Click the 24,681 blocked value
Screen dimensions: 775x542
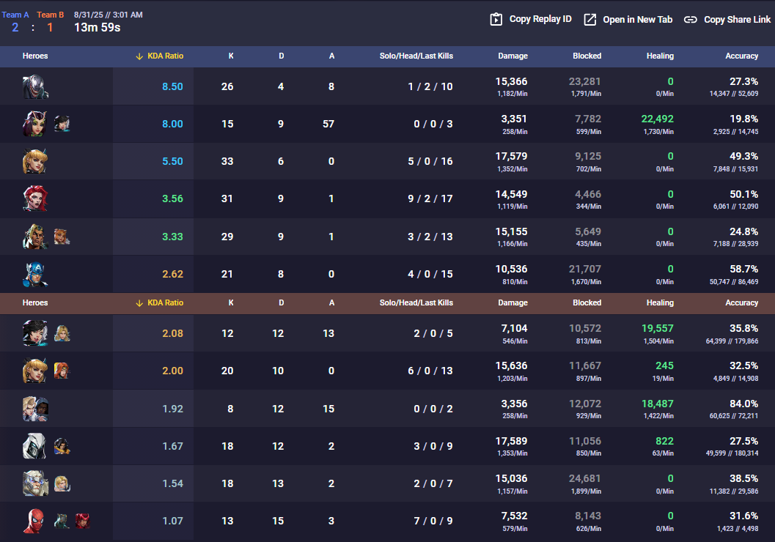tap(584, 478)
